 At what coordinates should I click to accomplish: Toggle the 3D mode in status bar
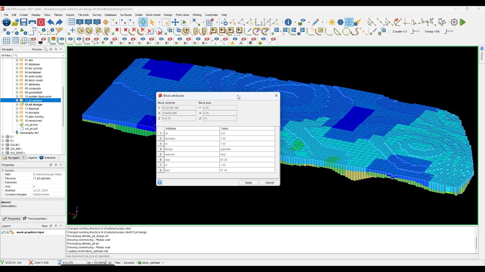[110, 263]
